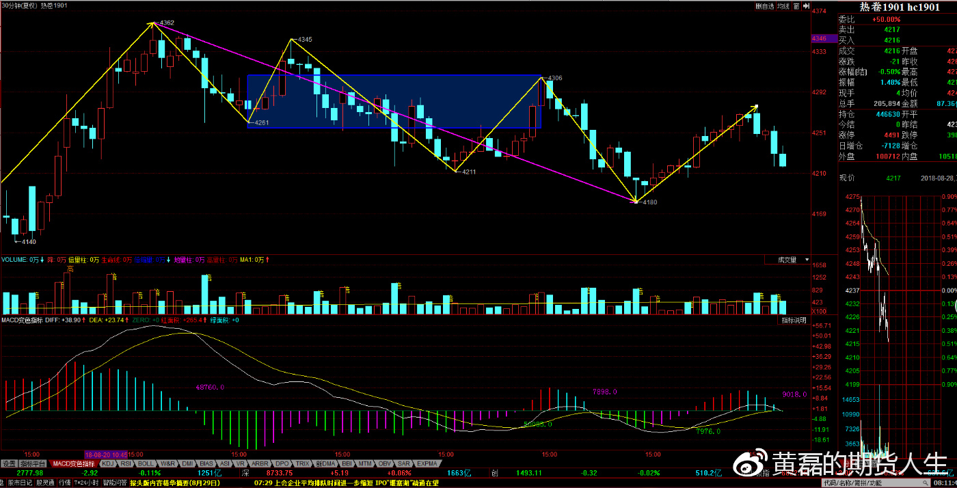Click the 股灵通 button in the status bar
957x488 pixels.
tap(46, 483)
